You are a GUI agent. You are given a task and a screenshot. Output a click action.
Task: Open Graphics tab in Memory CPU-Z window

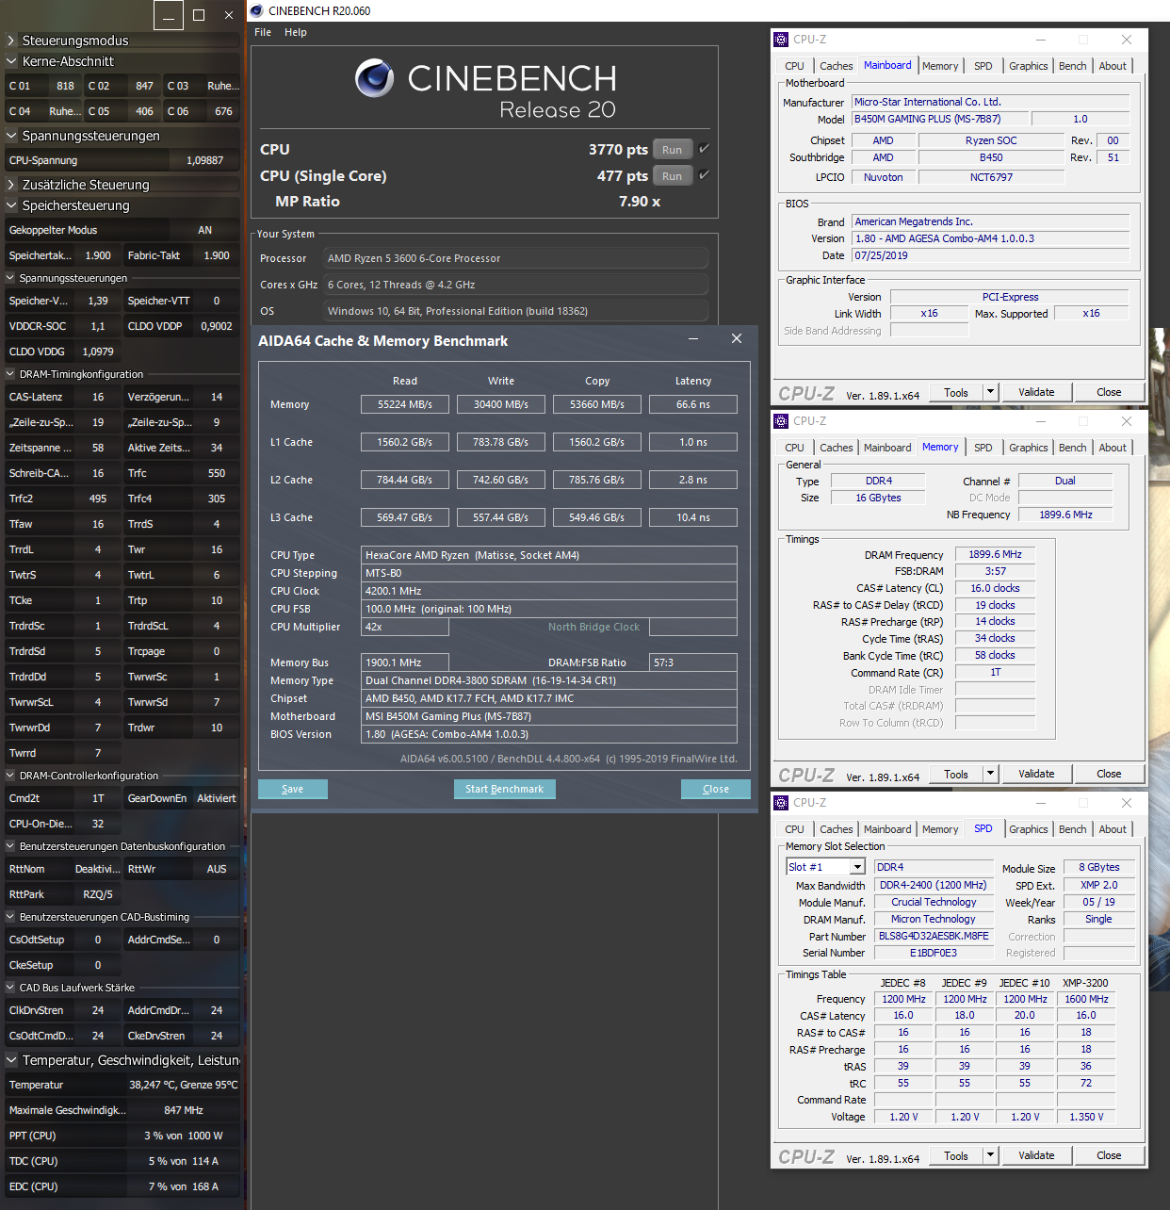[x=1028, y=448]
